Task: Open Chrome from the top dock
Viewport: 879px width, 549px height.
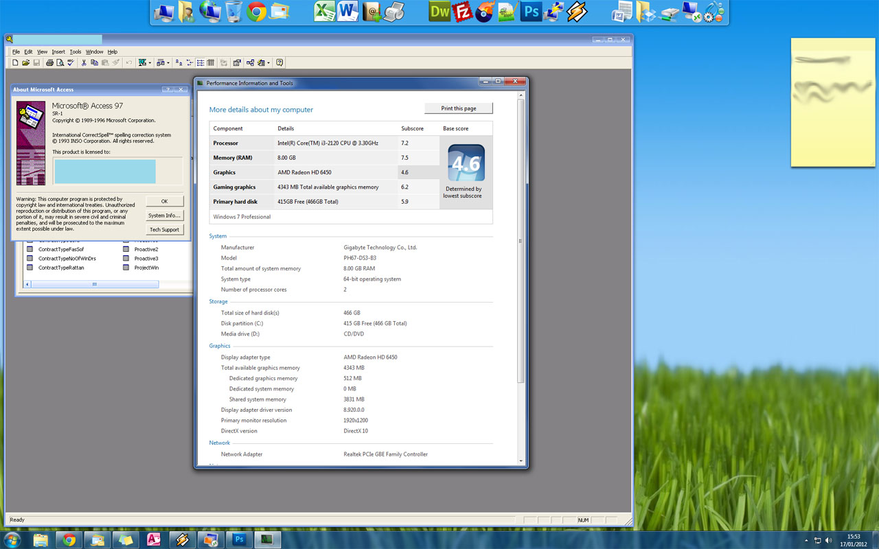Action: click(x=257, y=11)
